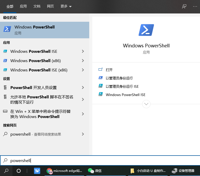The width and height of the screenshot is (200, 176).
Task: Click the large Windows PowerShell preview icon
Action: point(146,30)
